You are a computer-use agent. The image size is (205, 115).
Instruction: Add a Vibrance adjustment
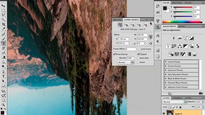click(168, 46)
